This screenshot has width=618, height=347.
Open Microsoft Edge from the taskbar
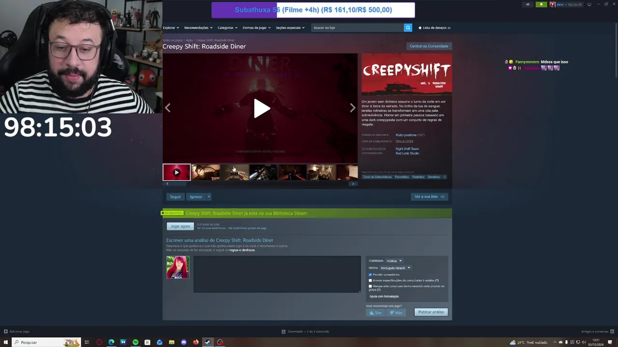click(x=111, y=342)
